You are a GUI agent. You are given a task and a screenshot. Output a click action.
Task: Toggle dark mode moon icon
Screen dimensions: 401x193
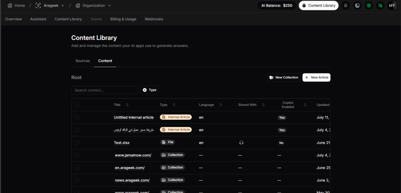pyautogui.click(x=357, y=5)
